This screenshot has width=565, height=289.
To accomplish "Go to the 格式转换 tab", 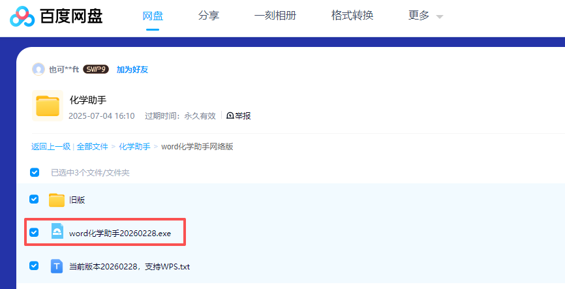I will coord(352,16).
